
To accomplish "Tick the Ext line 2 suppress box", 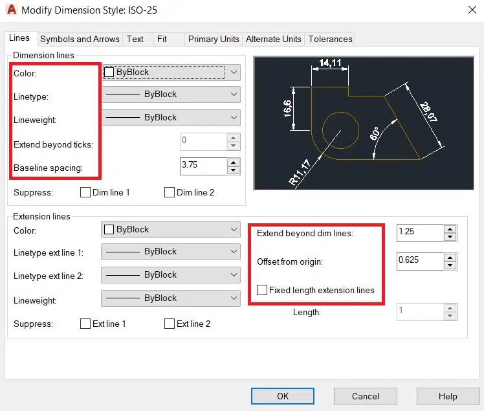I will click(x=170, y=324).
